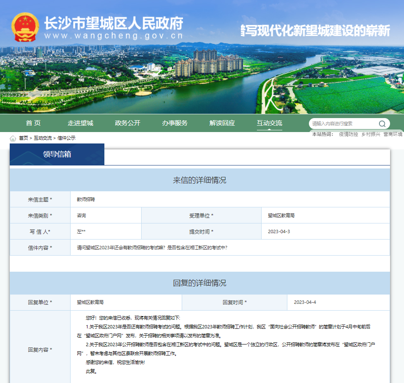Screen dimensions: 404x383
Task: Click the 信件内容 label cell
Action: [x=40, y=248]
